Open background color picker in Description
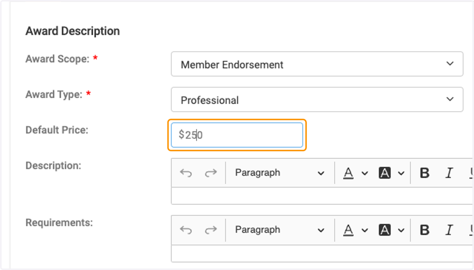The image size is (474, 270). [x=385, y=173]
